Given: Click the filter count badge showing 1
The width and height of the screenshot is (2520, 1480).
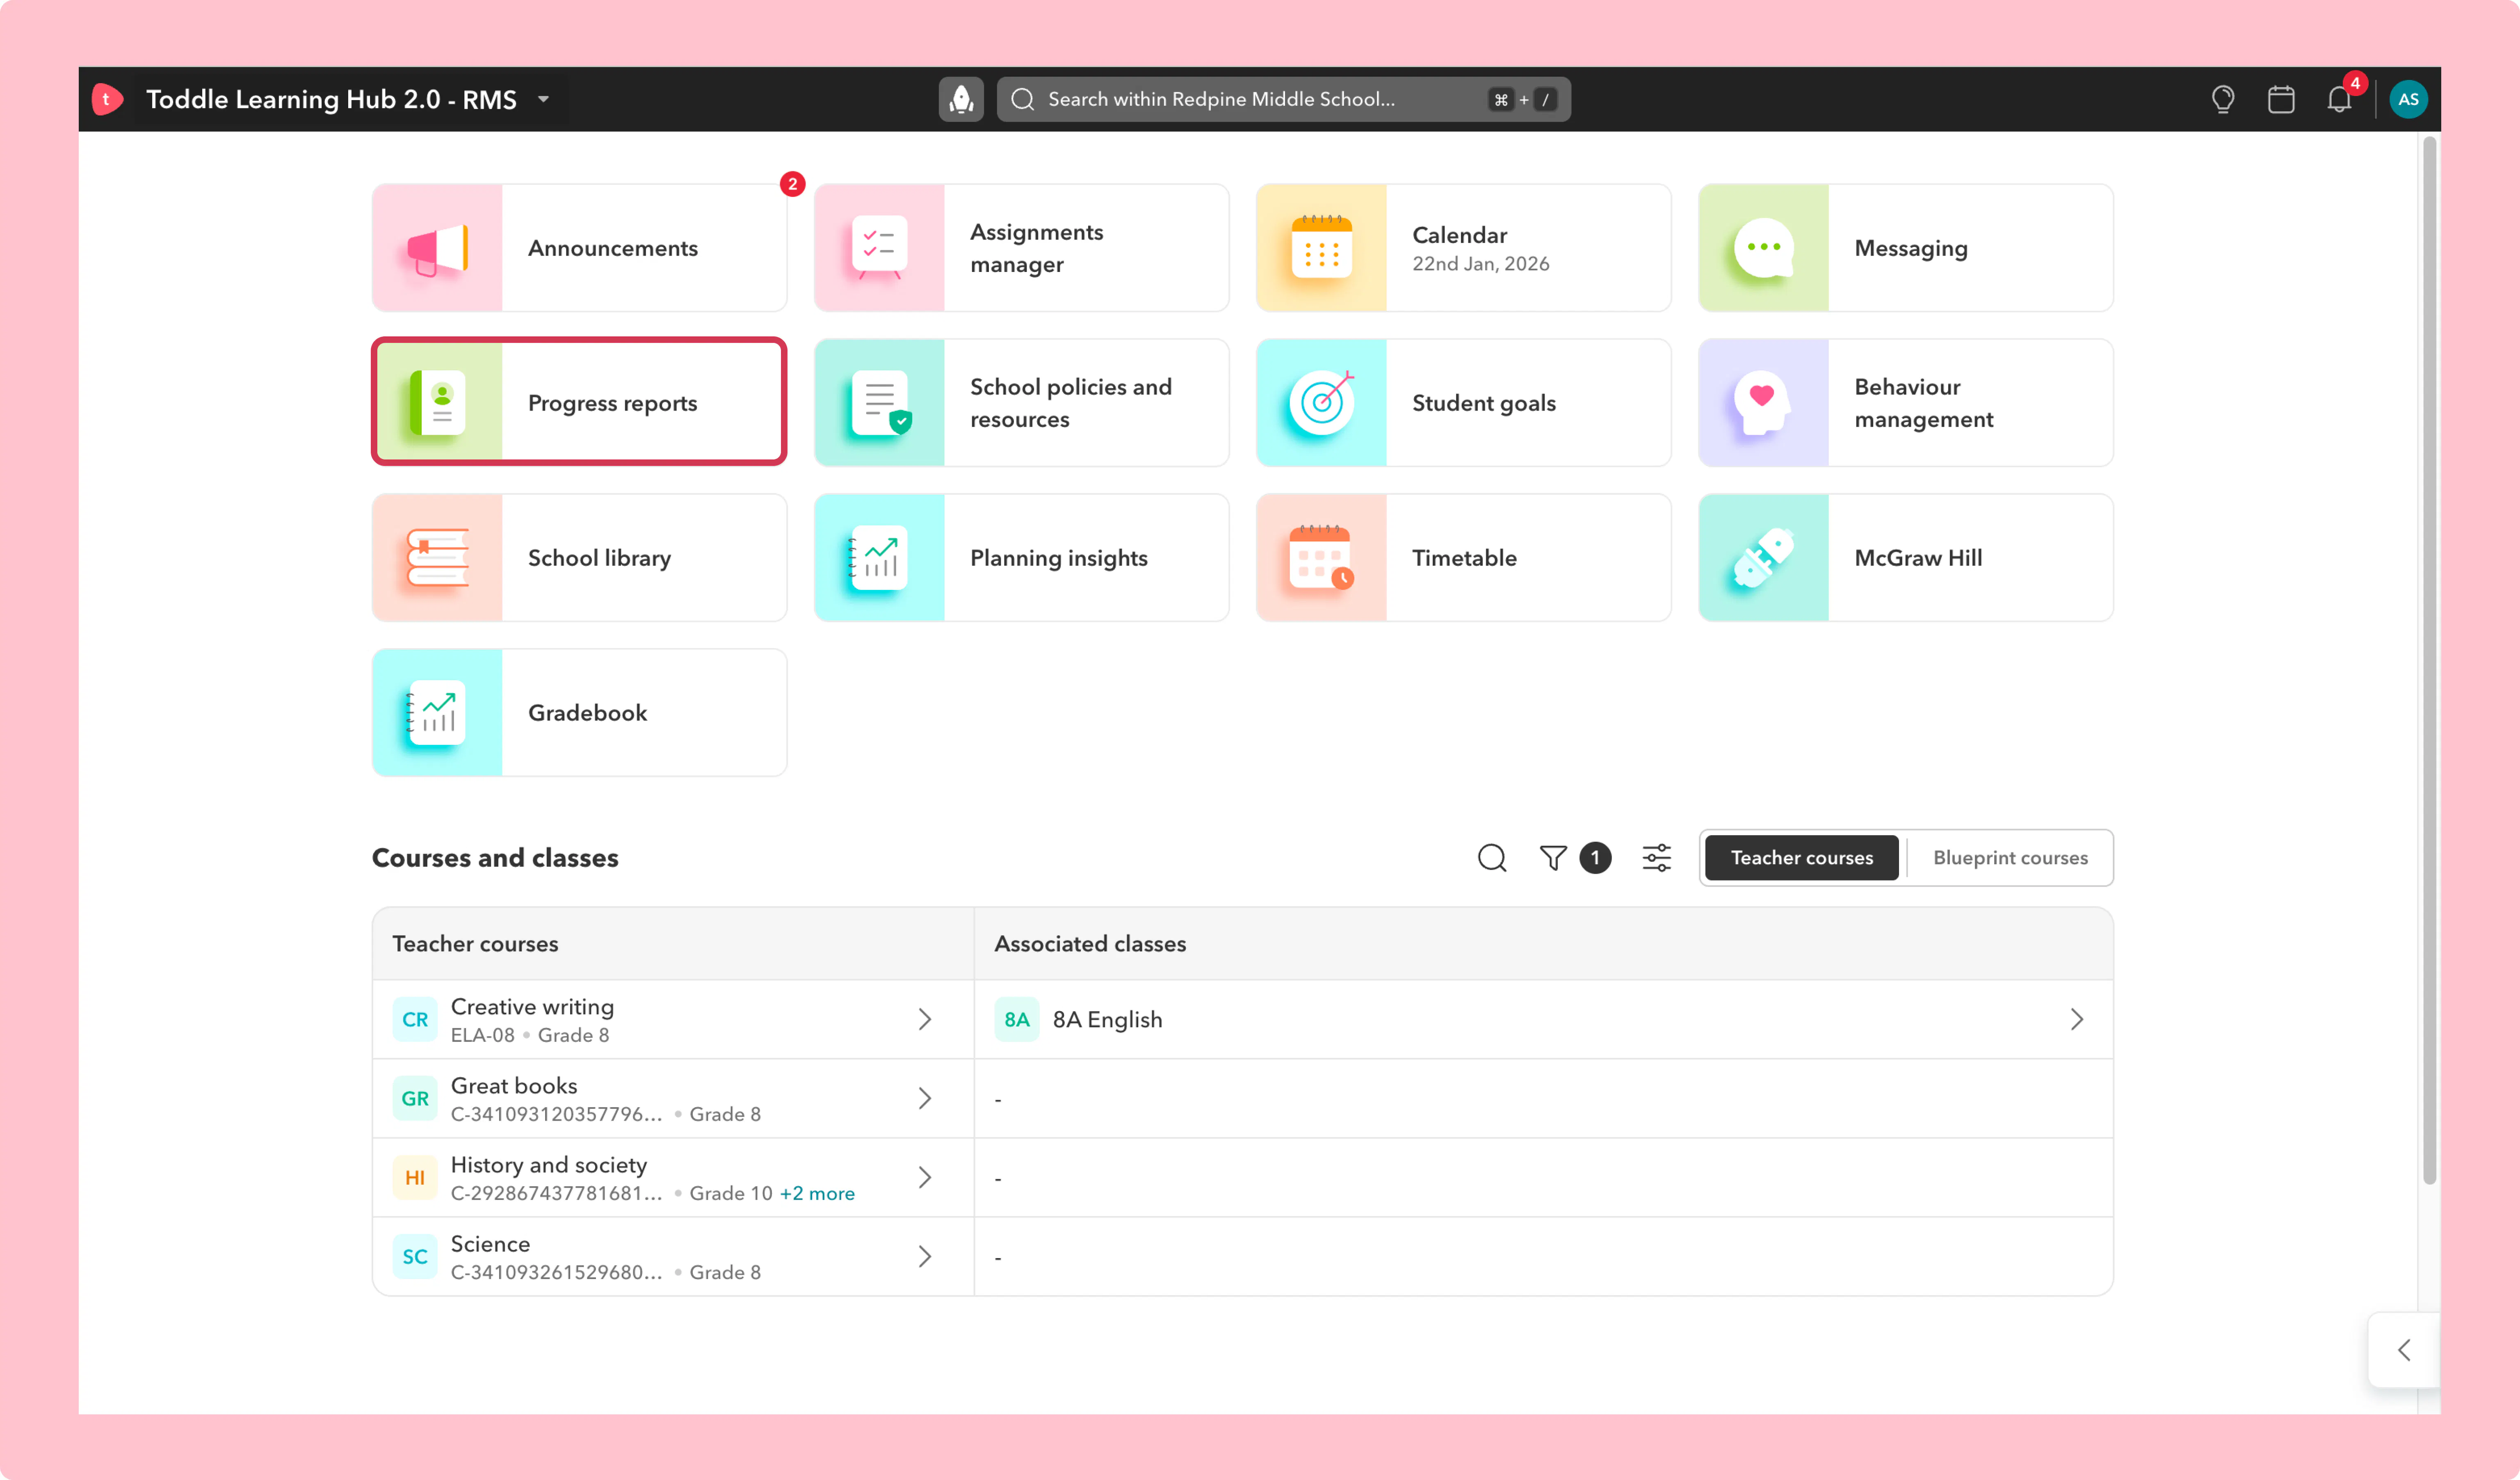Looking at the screenshot, I should click(x=1595, y=858).
